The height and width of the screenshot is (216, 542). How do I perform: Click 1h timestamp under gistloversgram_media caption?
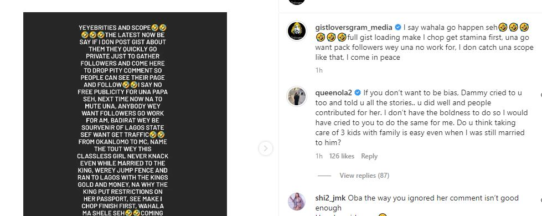tap(319, 70)
